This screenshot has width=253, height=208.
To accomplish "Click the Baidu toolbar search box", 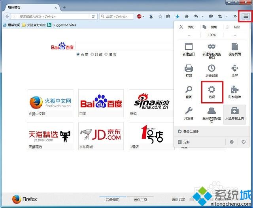I will click(117, 17).
